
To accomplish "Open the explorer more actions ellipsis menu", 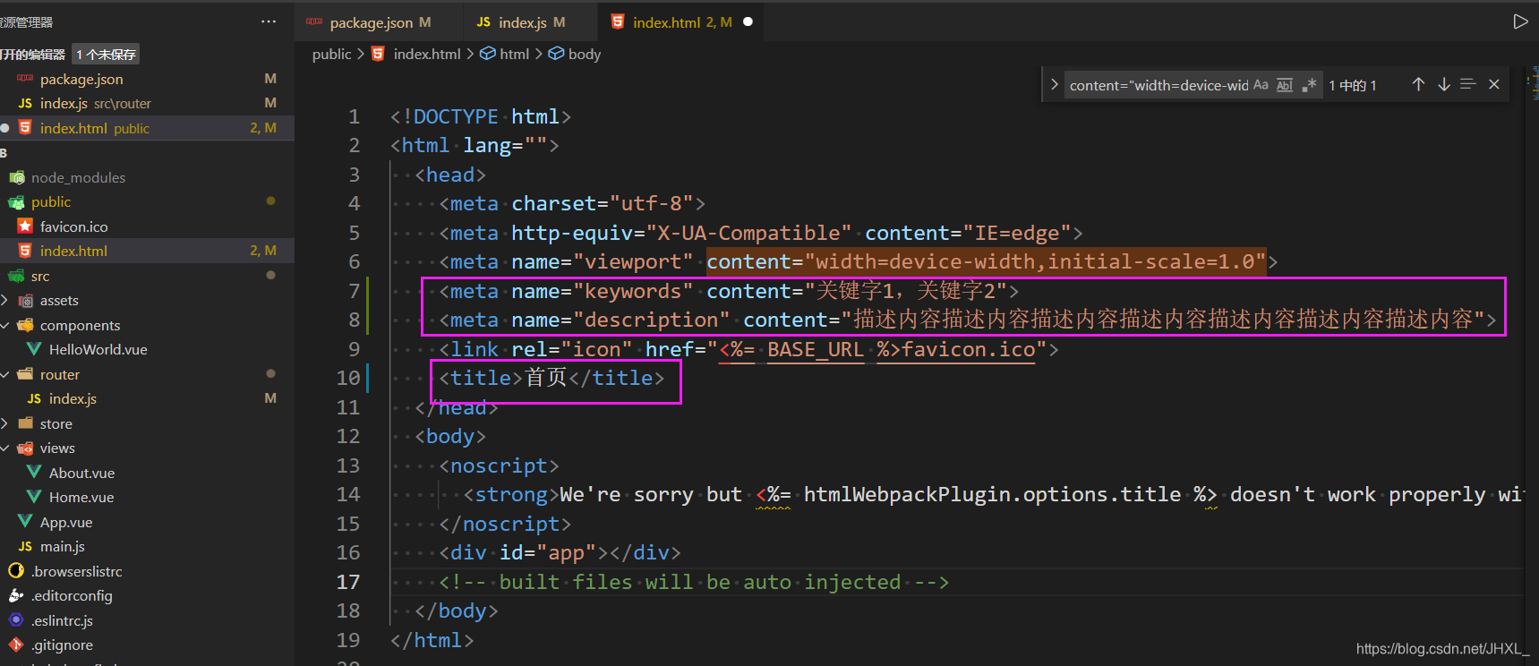I will point(269,21).
